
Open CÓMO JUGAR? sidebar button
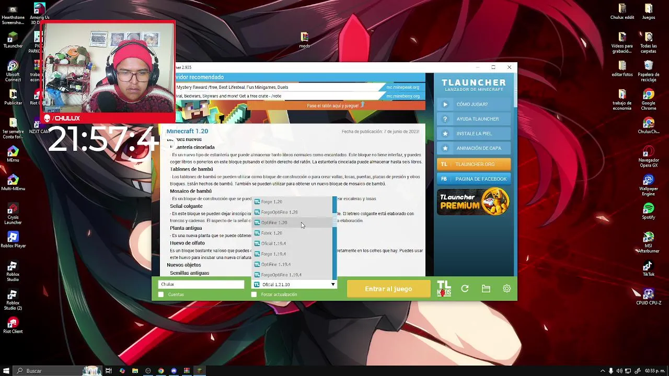coord(474,104)
